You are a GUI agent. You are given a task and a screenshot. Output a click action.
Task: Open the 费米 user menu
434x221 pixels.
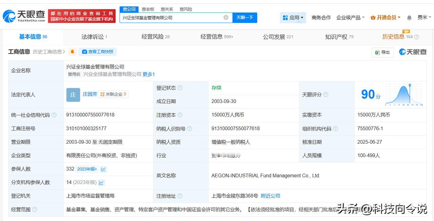pyautogui.click(x=425, y=18)
